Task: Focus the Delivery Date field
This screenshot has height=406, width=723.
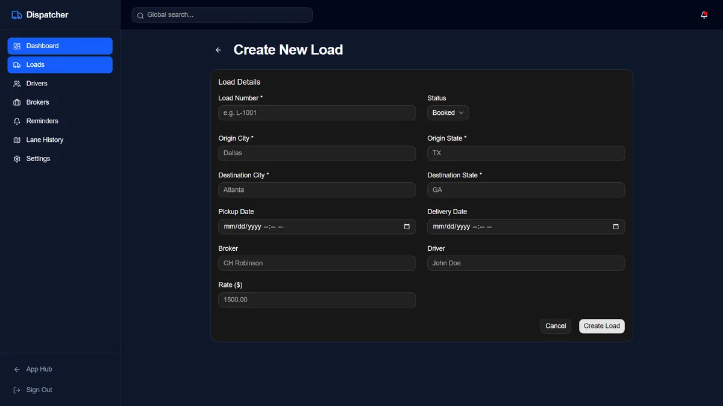Action: coord(526,227)
